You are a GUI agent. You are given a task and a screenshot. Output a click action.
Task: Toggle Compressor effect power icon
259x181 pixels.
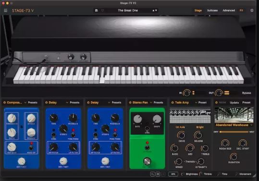click(4, 103)
